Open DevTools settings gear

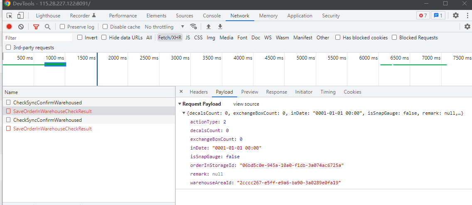pos(456,15)
